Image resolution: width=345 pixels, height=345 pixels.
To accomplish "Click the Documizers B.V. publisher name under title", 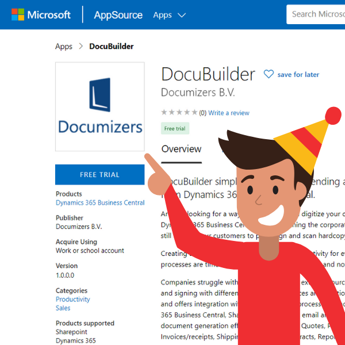I will click(x=198, y=93).
